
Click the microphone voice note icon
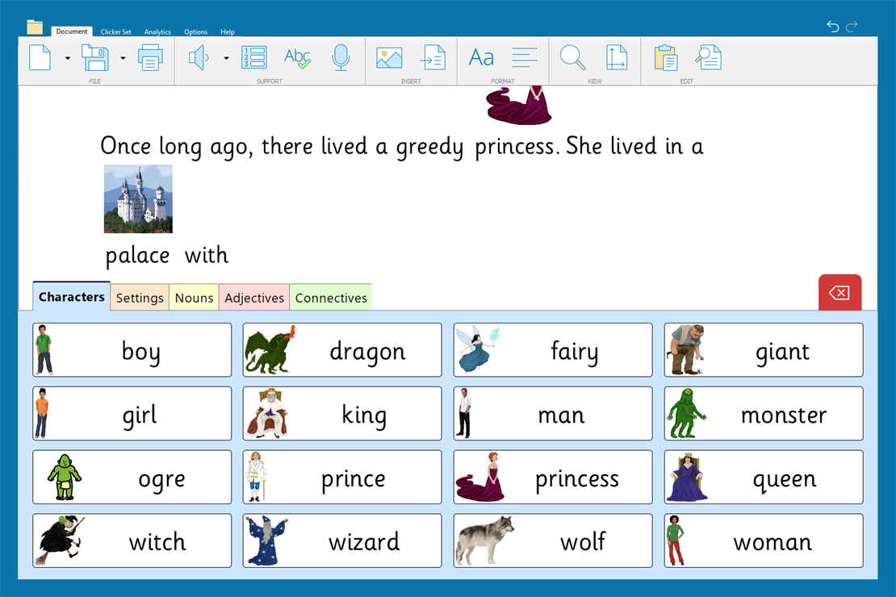(x=341, y=58)
